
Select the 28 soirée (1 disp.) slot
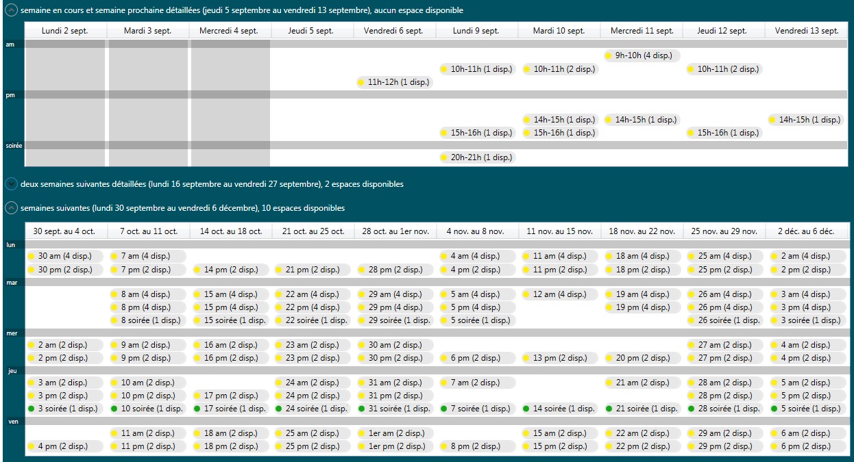[724, 409]
